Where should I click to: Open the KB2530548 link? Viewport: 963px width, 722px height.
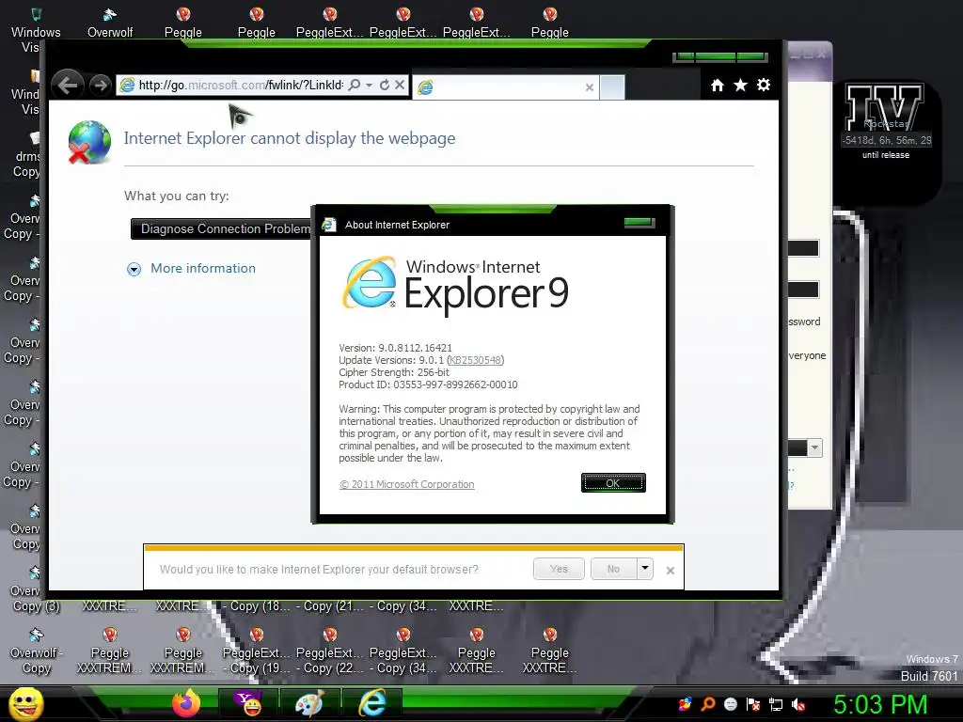[x=475, y=360]
